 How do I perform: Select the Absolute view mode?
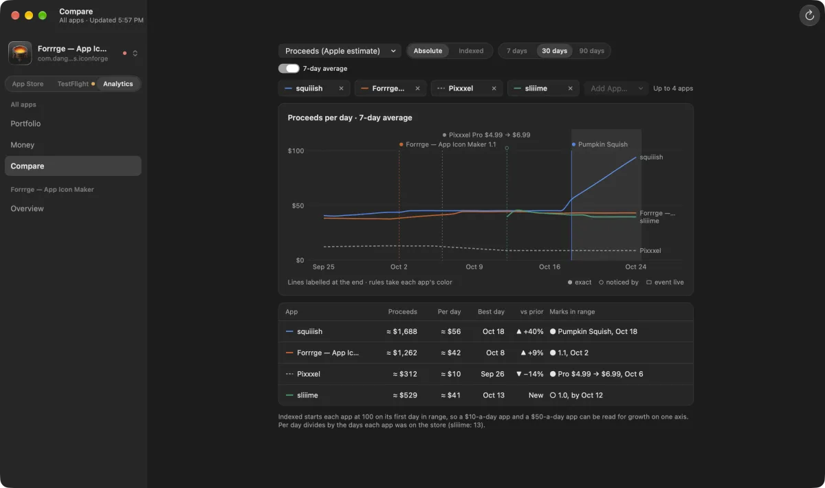(428, 51)
